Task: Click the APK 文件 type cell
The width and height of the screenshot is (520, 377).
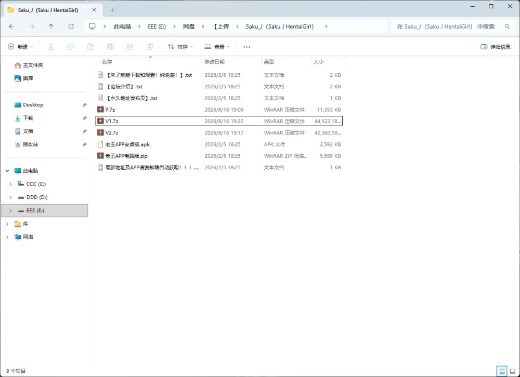Action: [275, 144]
